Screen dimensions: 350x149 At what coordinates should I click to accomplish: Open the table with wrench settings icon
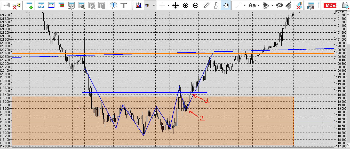click(82, 5)
